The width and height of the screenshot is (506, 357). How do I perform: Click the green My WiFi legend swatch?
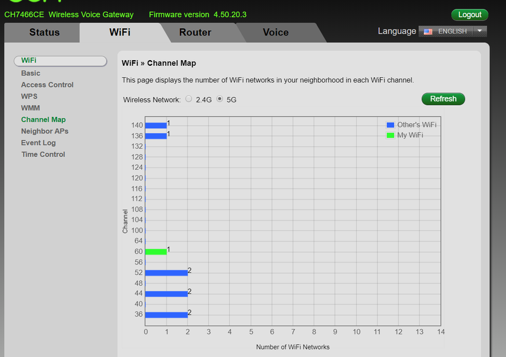coord(390,135)
